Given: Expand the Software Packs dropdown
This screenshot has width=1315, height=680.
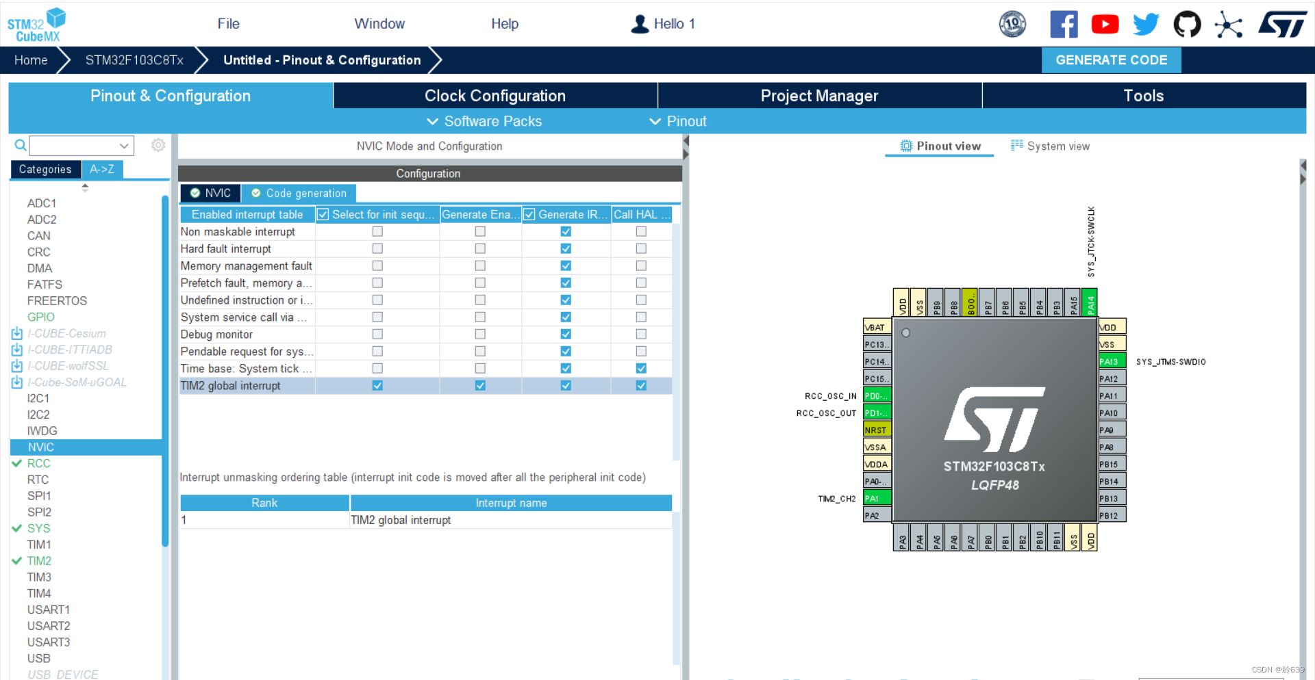Looking at the screenshot, I should click(484, 121).
